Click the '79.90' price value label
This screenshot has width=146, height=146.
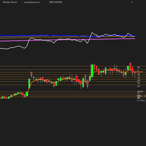140,91
